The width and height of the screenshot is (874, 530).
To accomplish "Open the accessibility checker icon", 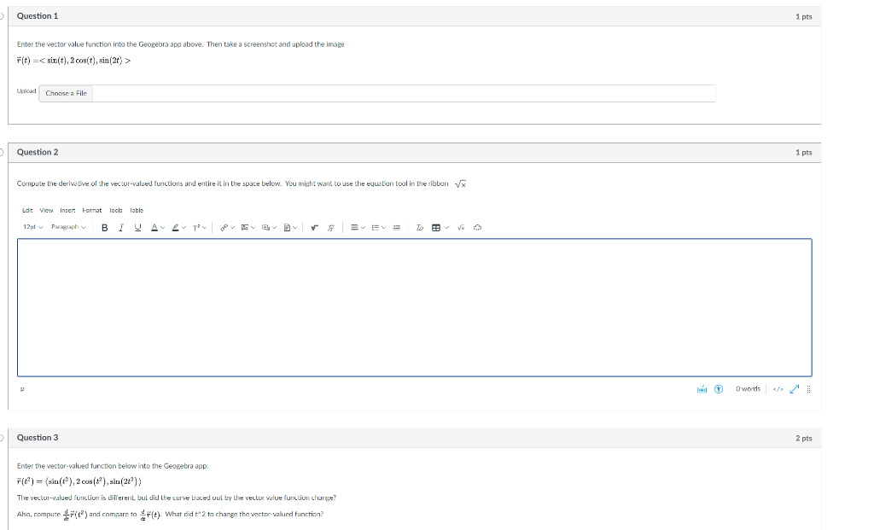I will point(719,389).
